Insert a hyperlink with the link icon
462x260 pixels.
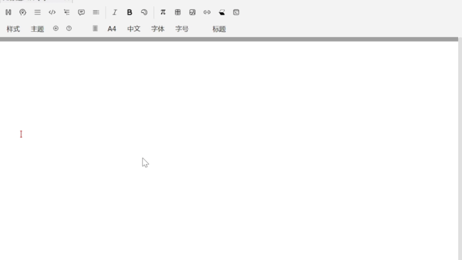click(207, 12)
